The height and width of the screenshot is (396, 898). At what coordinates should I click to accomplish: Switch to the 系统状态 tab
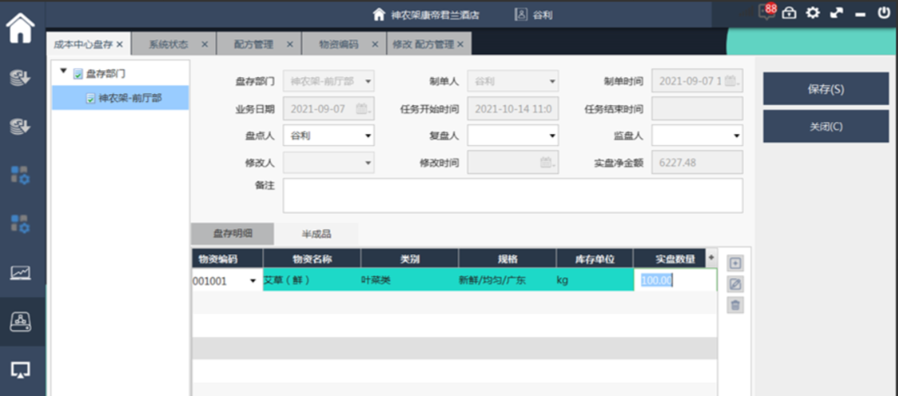[169, 45]
